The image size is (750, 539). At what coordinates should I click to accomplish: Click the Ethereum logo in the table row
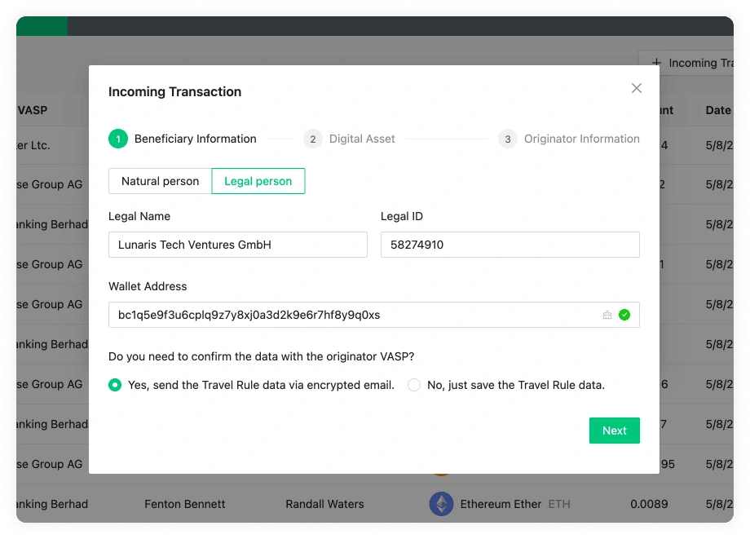pos(441,504)
